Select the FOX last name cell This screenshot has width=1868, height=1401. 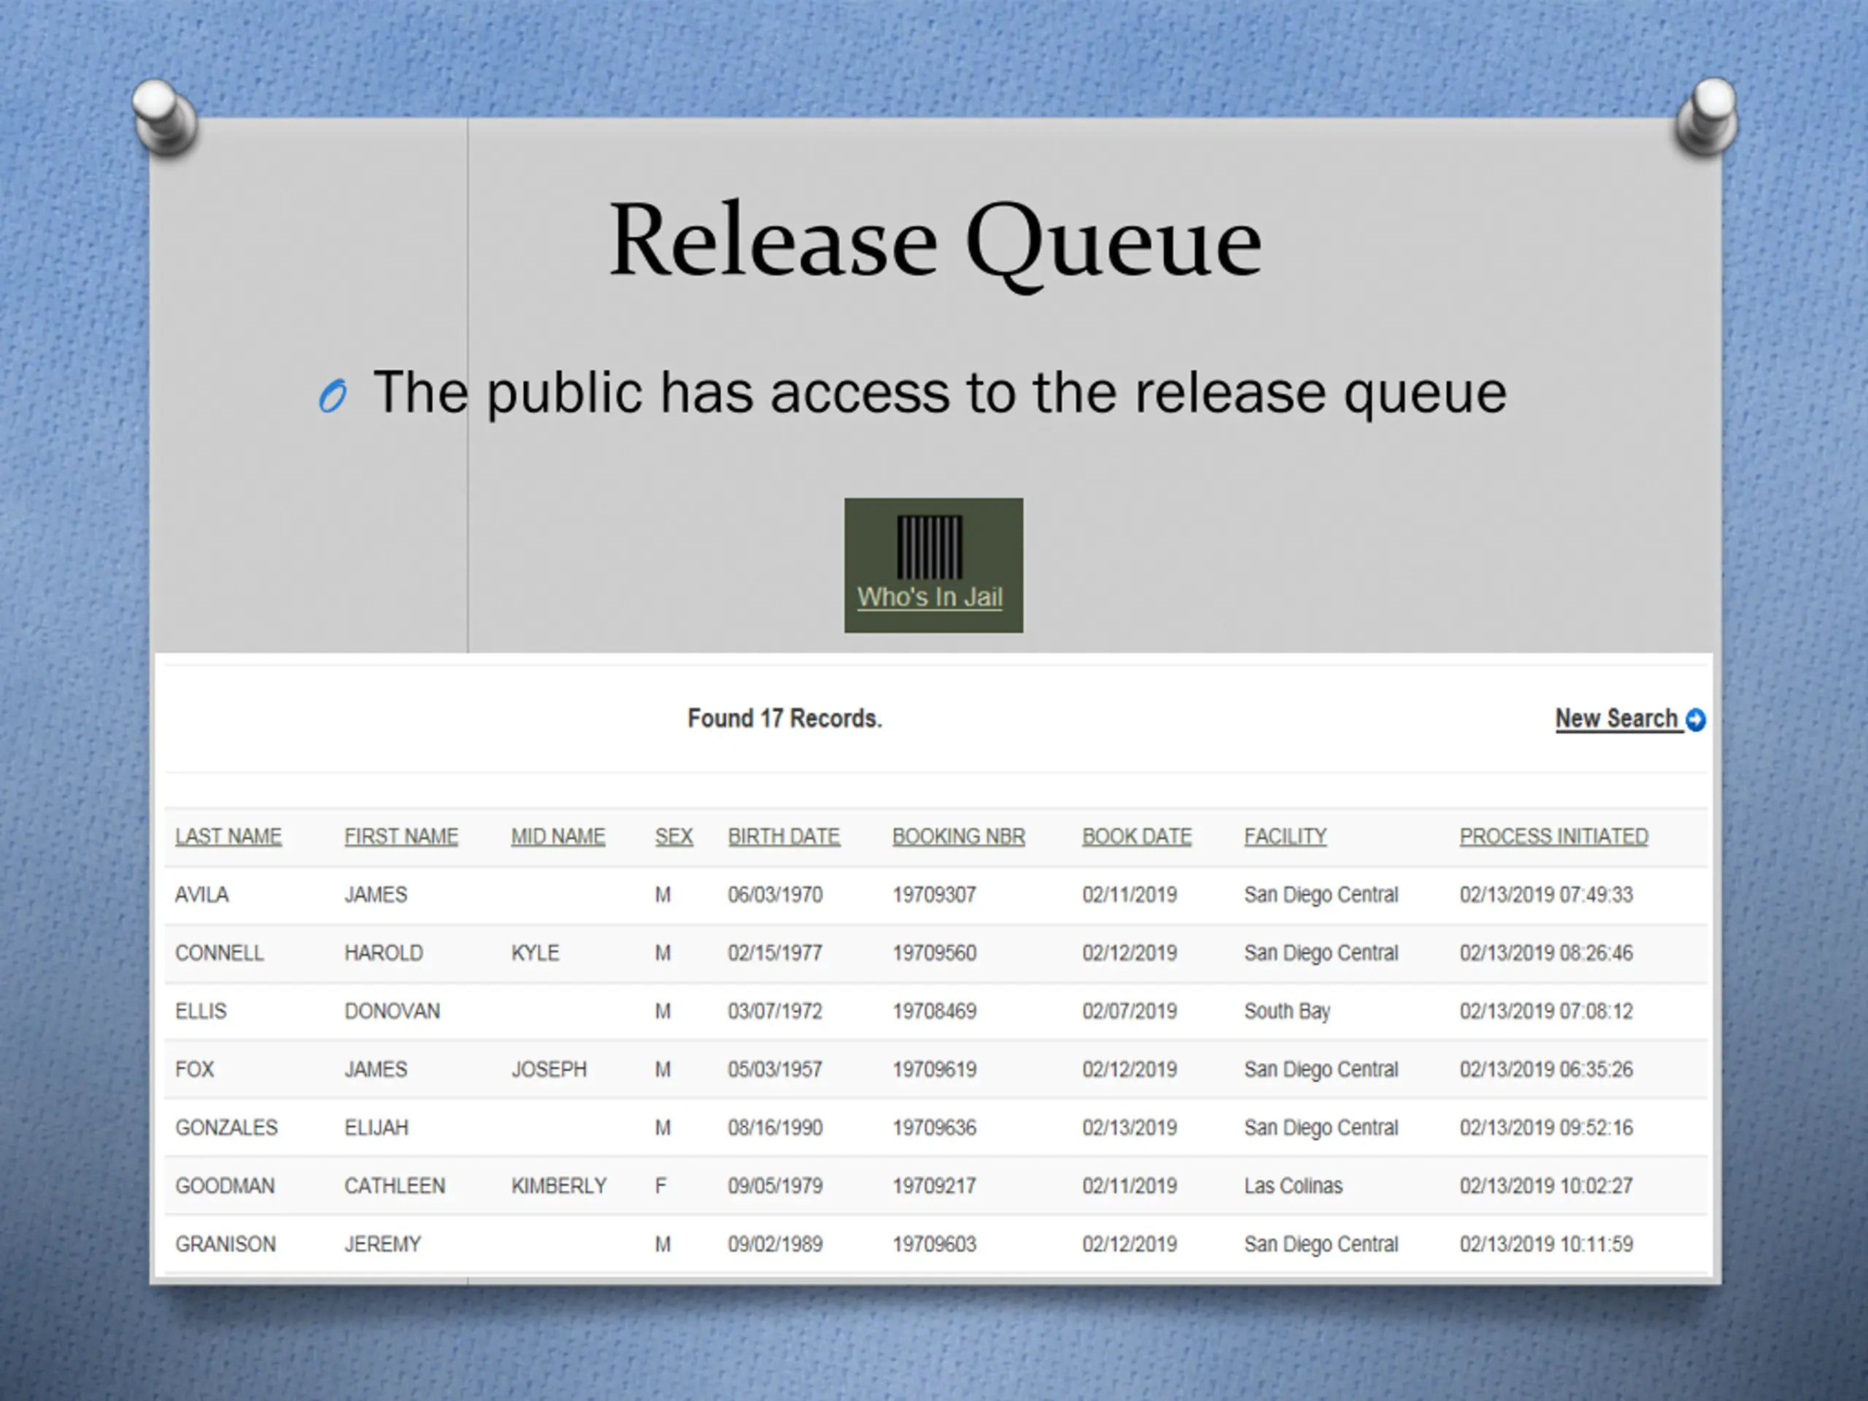click(x=194, y=1070)
